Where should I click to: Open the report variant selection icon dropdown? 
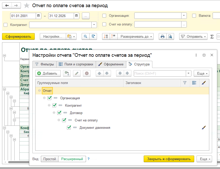[x=71, y=36]
